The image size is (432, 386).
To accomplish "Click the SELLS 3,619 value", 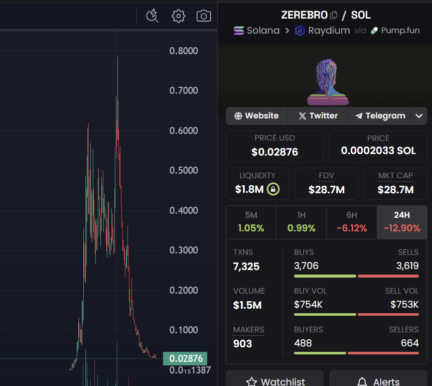I will pos(407,266).
